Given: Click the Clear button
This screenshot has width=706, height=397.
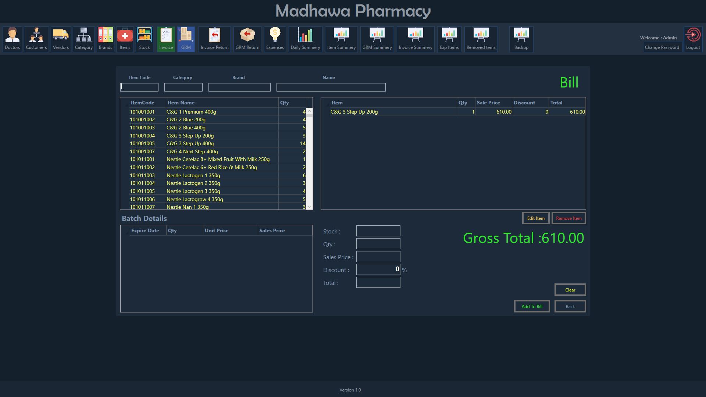Looking at the screenshot, I should point(570,290).
